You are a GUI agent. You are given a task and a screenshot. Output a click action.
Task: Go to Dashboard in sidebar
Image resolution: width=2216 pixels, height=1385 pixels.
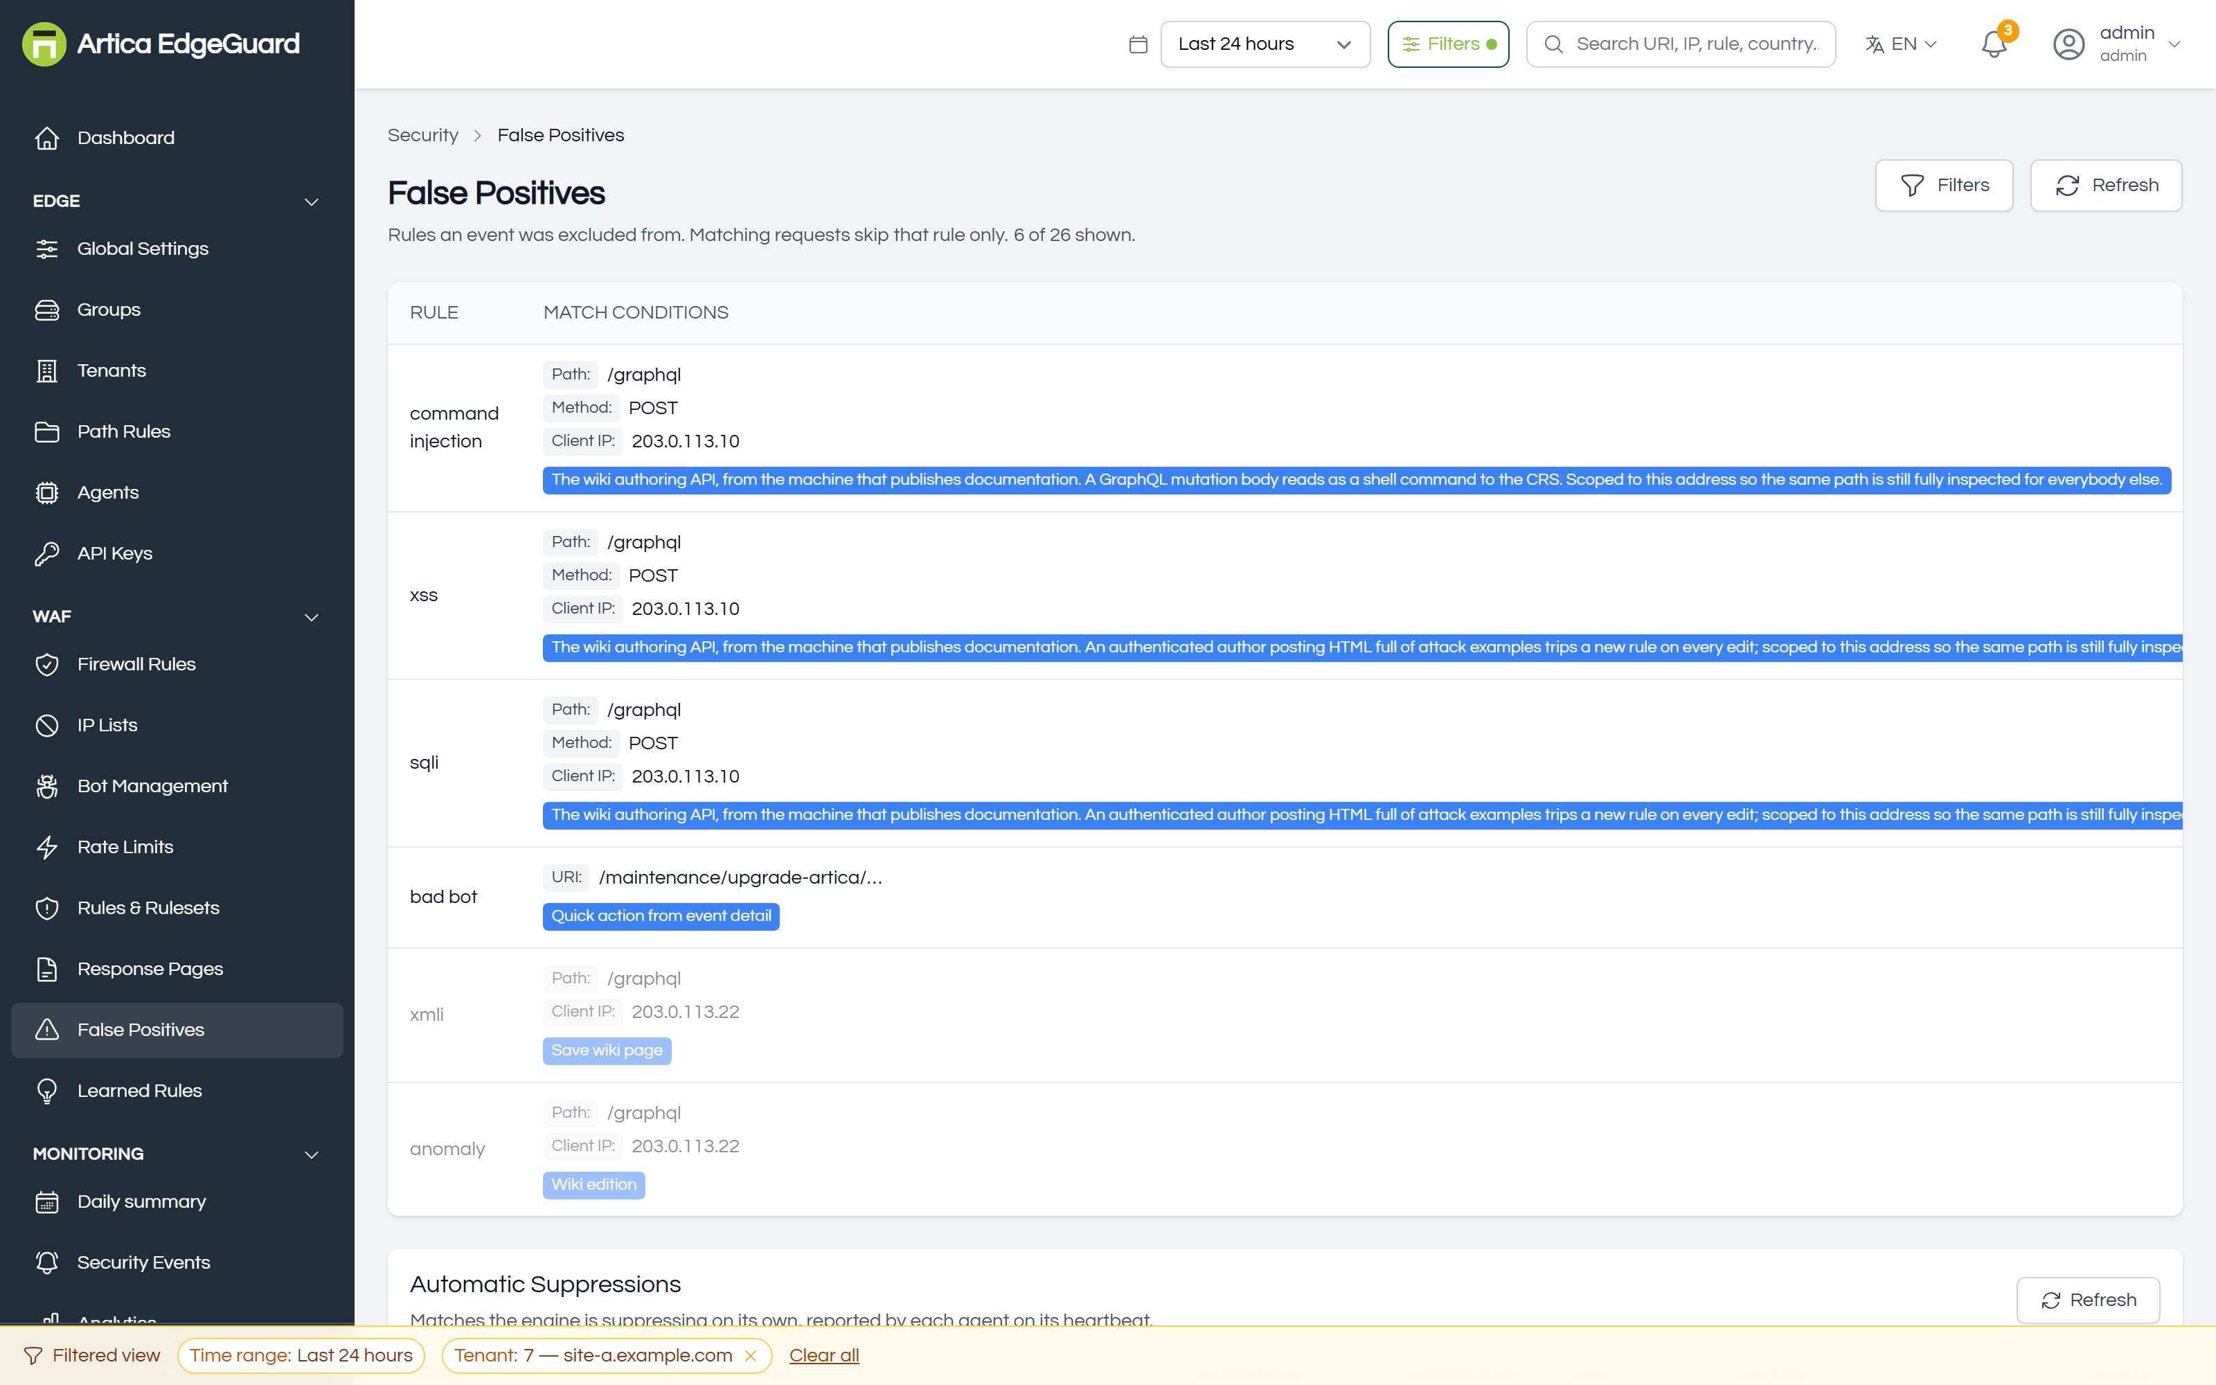click(177, 138)
